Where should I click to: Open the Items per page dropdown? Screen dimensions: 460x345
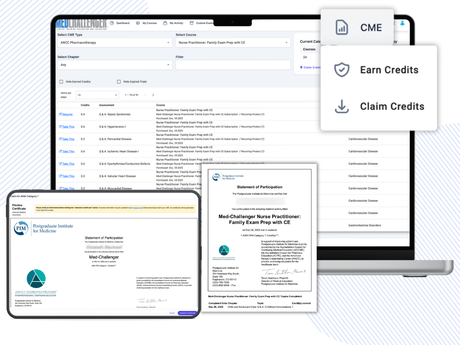pos(97,94)
